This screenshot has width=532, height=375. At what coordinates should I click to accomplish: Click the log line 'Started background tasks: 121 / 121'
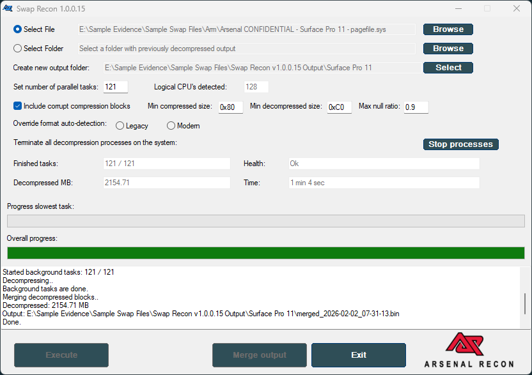58,272
